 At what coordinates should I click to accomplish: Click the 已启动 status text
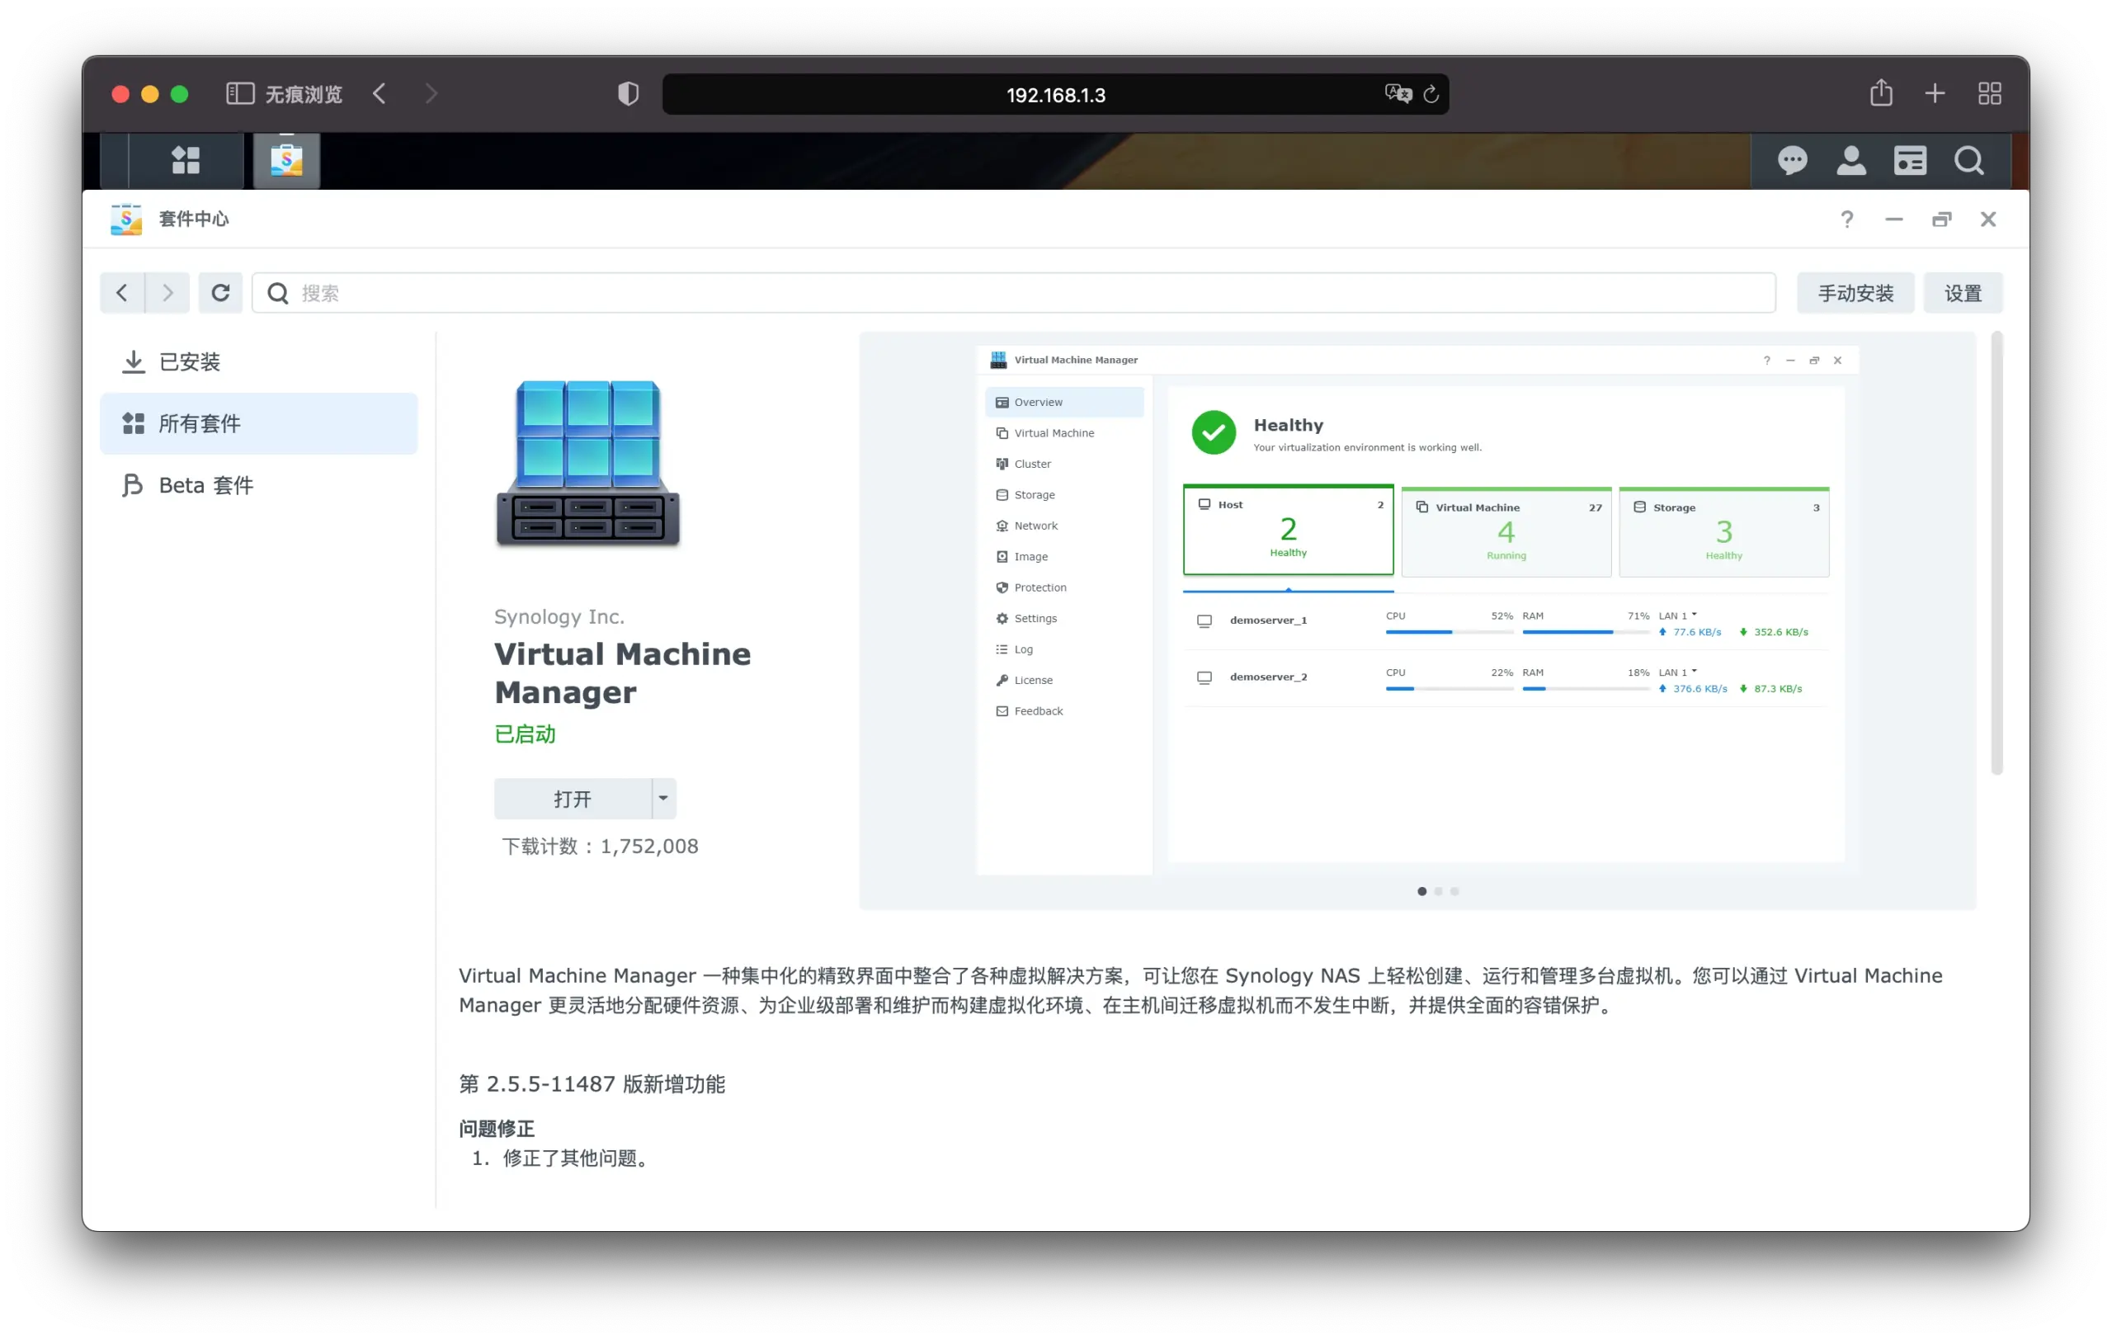click(525, 734)
